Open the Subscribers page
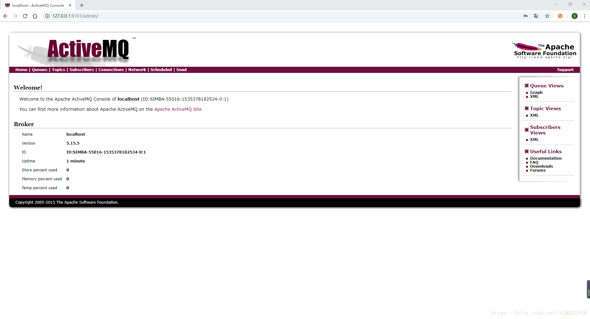This screenshot has width=590, height=319. click(x=82, y=70)
